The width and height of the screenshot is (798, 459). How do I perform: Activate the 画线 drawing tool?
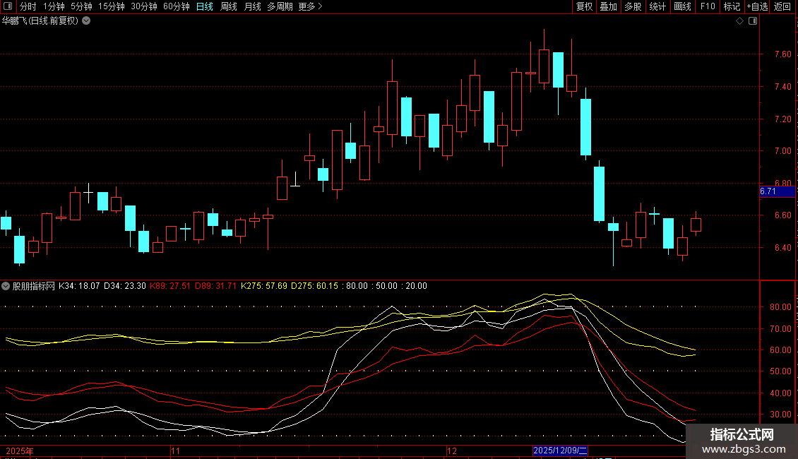tap(682, 6)
